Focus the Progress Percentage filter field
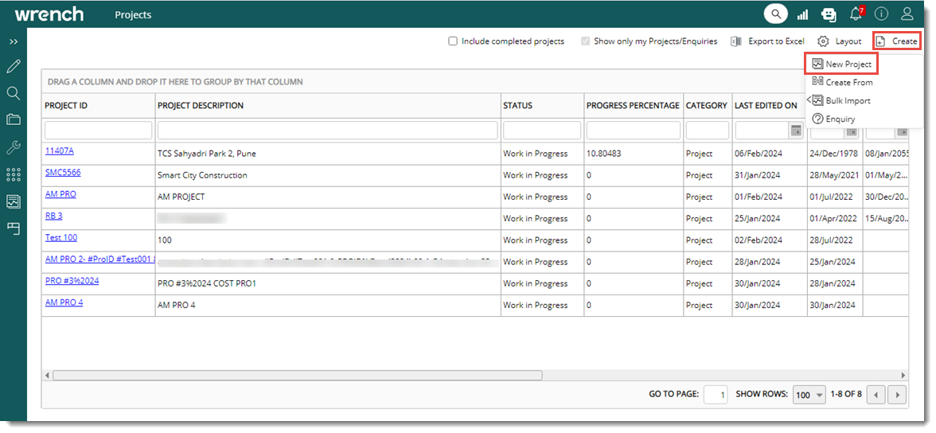This screenshot has height=433, width=936. (634, 131)
